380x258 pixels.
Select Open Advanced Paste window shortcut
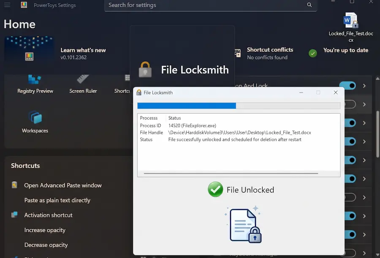click(x=63, y=185)
